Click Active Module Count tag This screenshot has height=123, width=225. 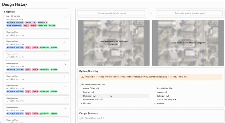point(14,25)
